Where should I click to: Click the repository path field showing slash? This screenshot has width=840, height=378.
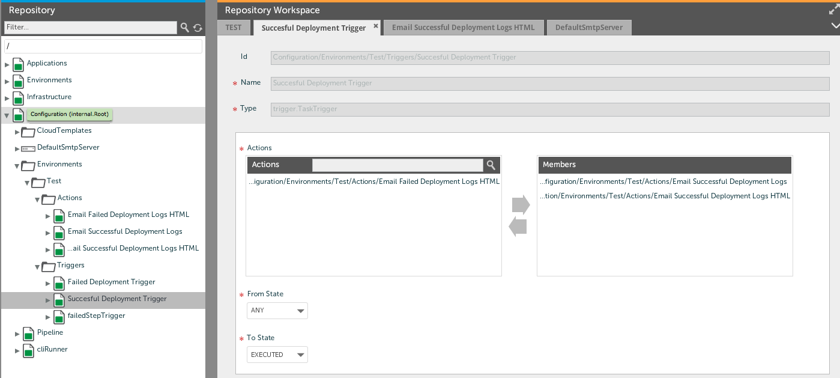click(x=104, y=46)
